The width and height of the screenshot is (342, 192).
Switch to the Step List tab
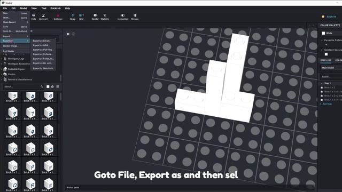(x=325, y=60)
